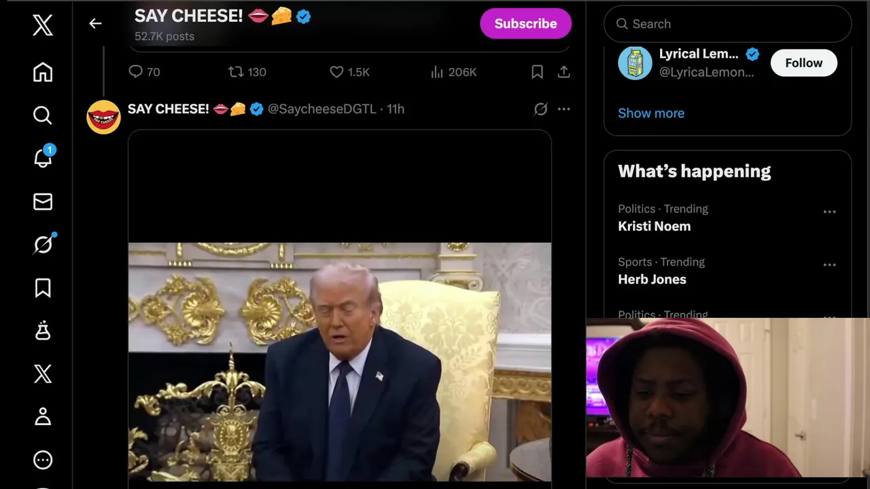Open Bookmarks in left sidebar
Viewport: 870px width, 489px height.
(x=43, y=288)
